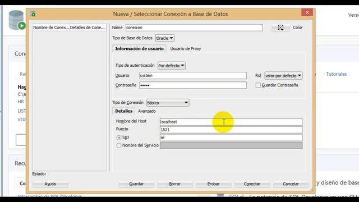Viewport: 359px width, 202px height.
Task: Click the database connection icon behind the dialog
Action: pos(17,20)
